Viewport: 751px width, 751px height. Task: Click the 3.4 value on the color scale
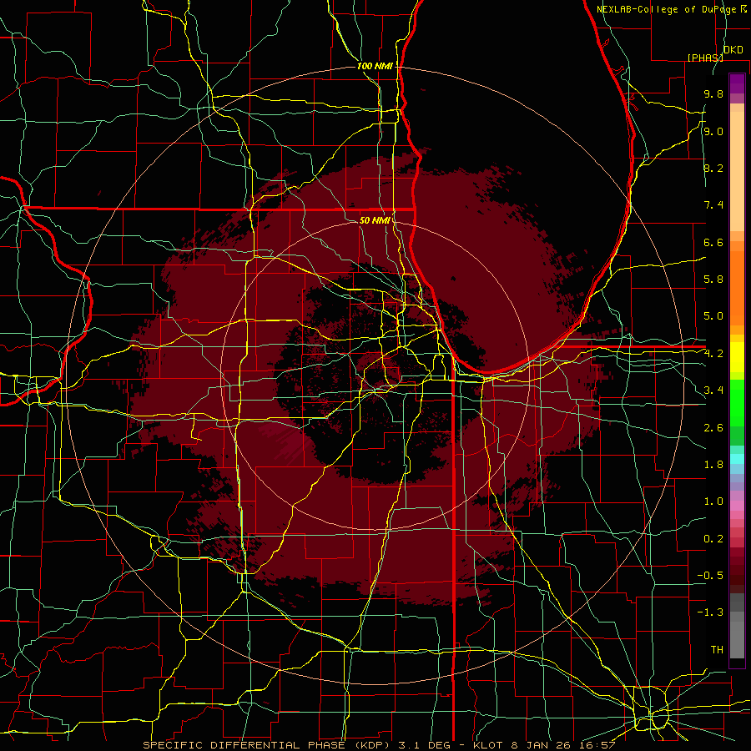[713, 391]
